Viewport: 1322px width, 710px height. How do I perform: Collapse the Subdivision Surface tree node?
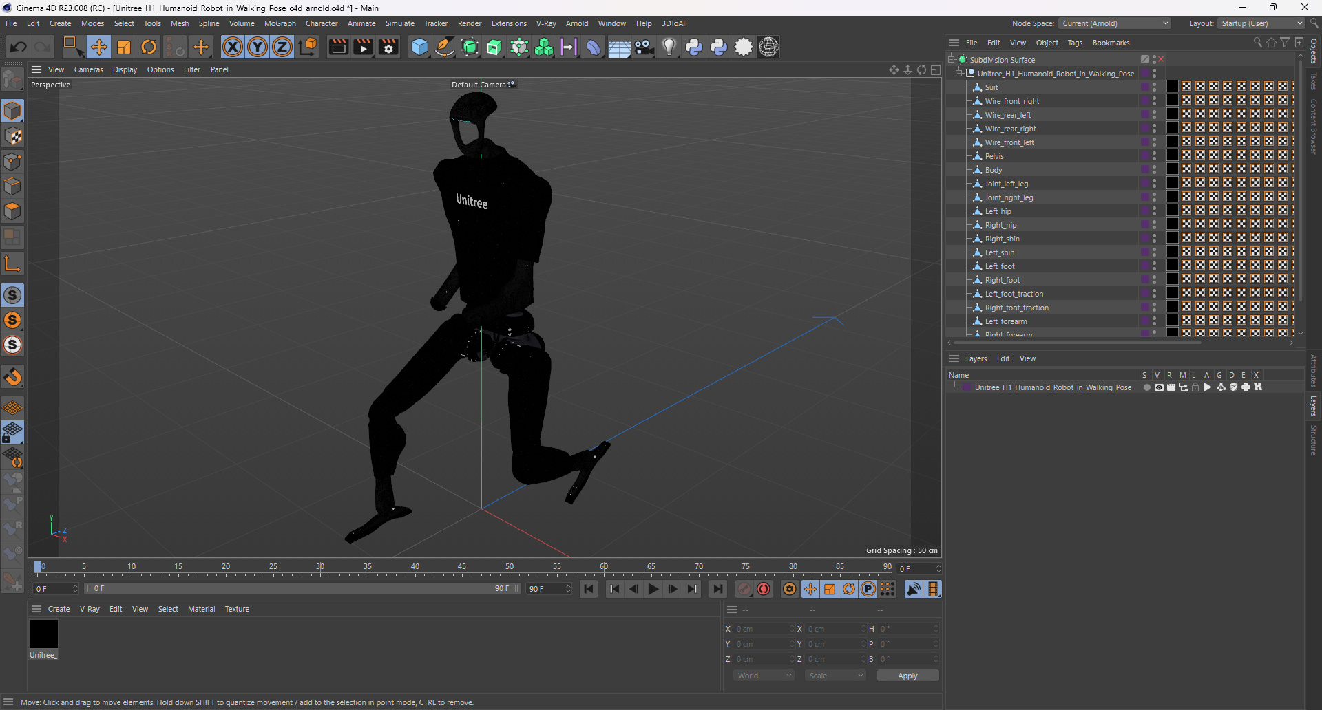(951, 59)
